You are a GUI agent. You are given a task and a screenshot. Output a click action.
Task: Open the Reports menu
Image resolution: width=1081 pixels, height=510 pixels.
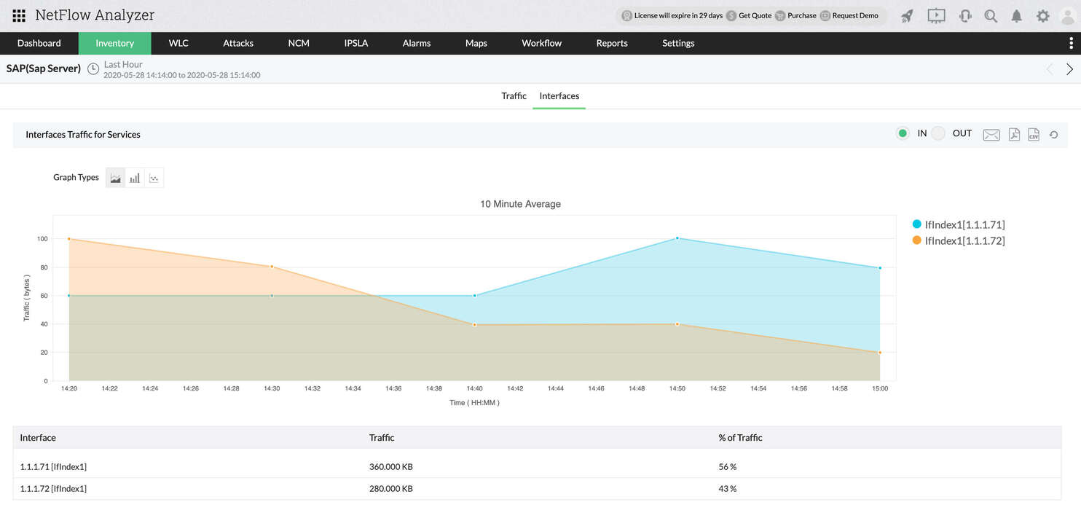click(611, 43)
